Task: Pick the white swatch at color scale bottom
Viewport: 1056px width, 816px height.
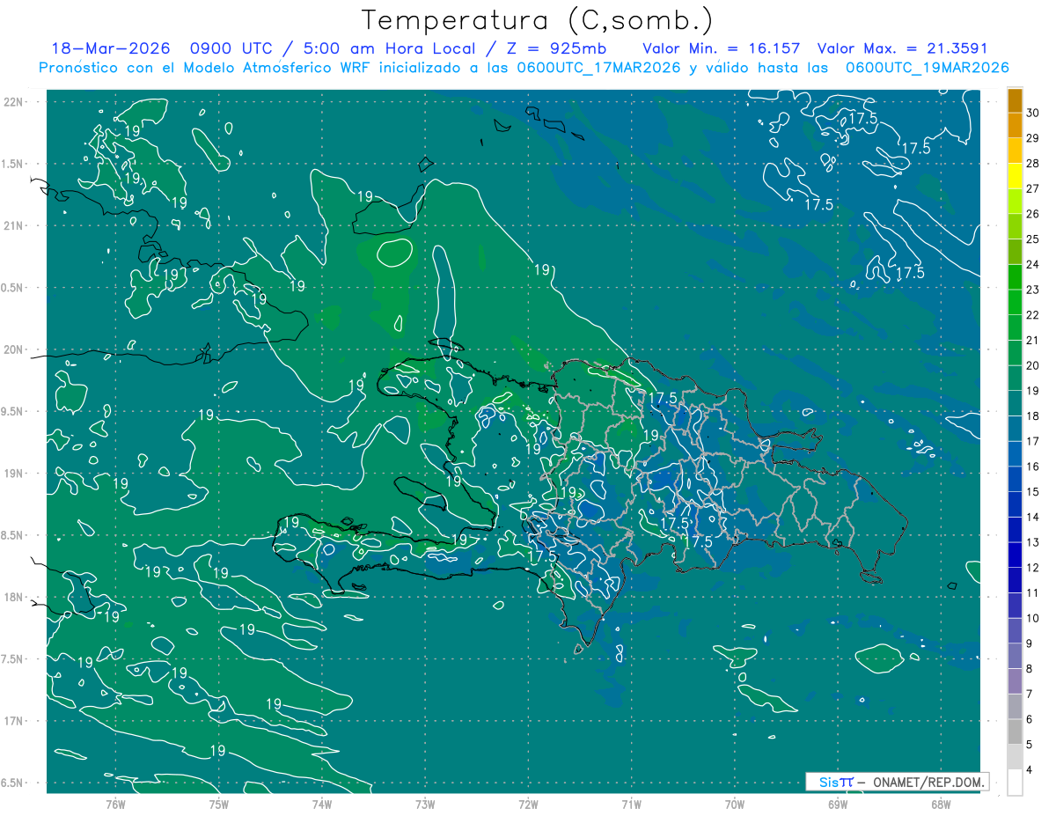Action: (x=1015, y=782)
